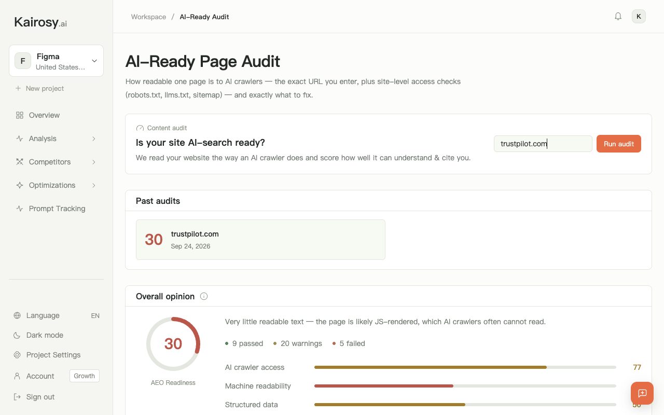Click the info icon beside Overall opinion

coord(204,296)
